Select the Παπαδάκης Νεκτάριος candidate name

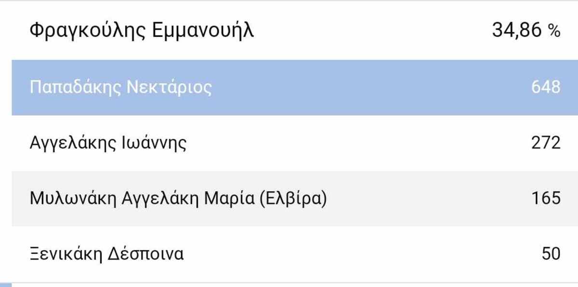tap(120, 87)
